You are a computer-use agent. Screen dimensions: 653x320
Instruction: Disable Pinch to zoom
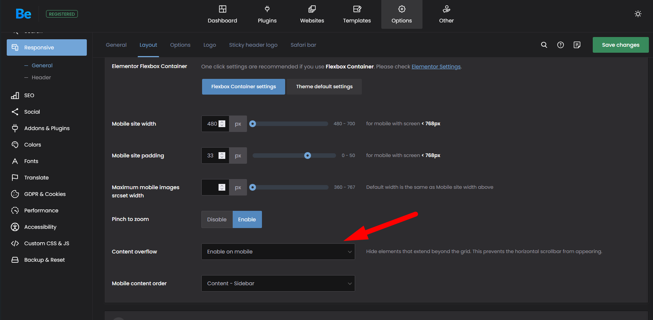(x=217, y=219)
